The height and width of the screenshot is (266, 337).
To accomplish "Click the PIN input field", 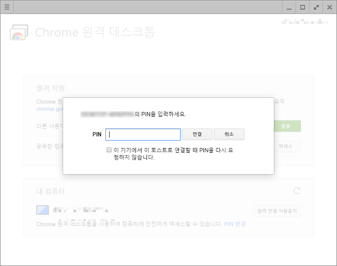I will 143,135.
